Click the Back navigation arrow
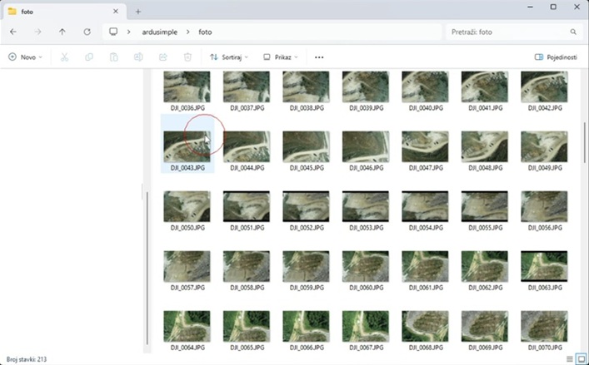The width and height of the screenshot is (589, 365). 13,32
